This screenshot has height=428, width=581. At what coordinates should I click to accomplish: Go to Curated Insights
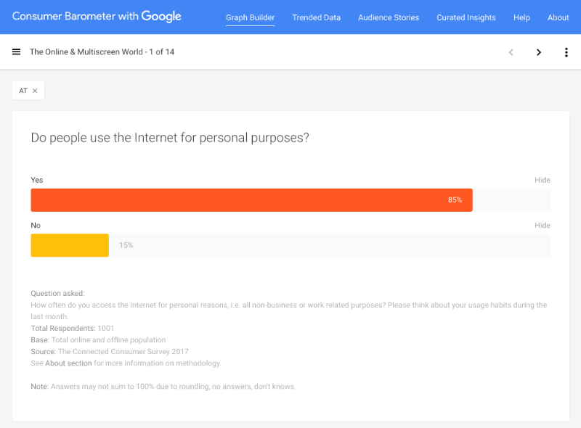[x=466, y=17]
